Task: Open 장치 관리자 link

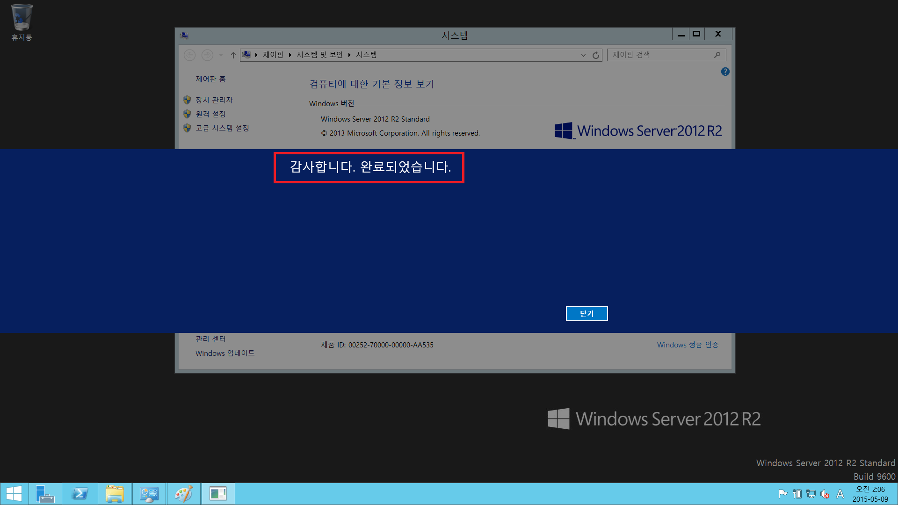Action: click(x=214, y=100)
